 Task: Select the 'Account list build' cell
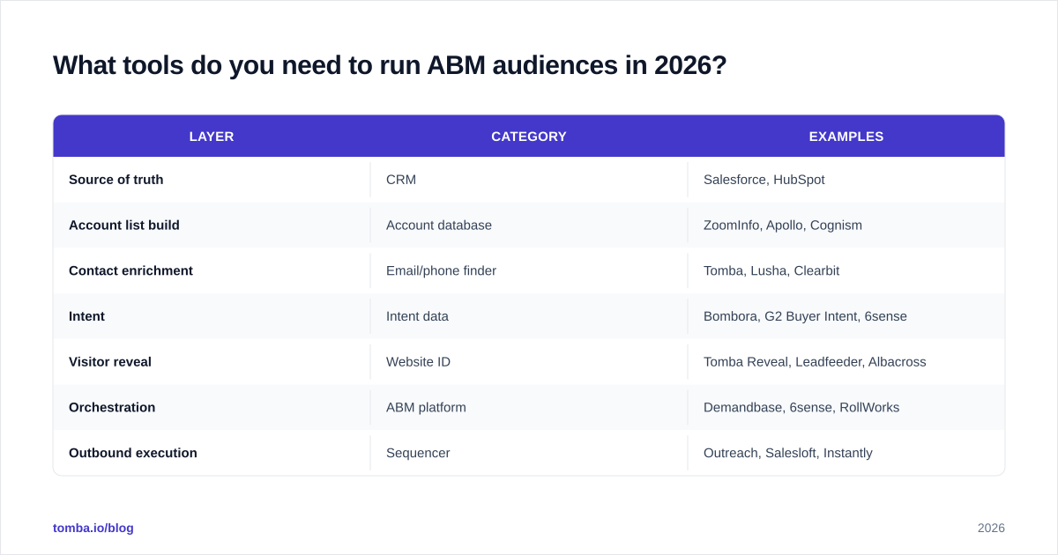212,226
